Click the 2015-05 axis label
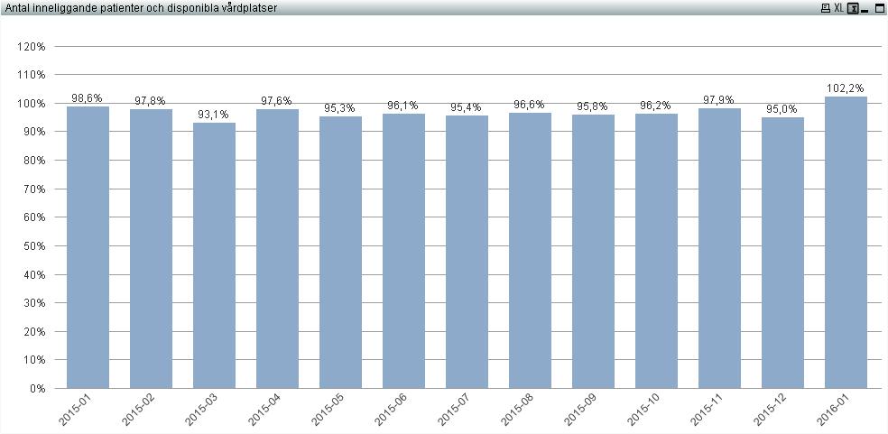888x434 pixels. click(326, 411)
